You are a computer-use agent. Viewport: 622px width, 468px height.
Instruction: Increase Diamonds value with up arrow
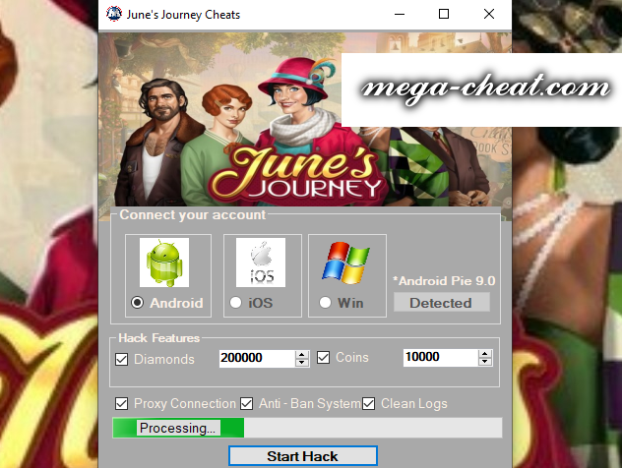302,355
